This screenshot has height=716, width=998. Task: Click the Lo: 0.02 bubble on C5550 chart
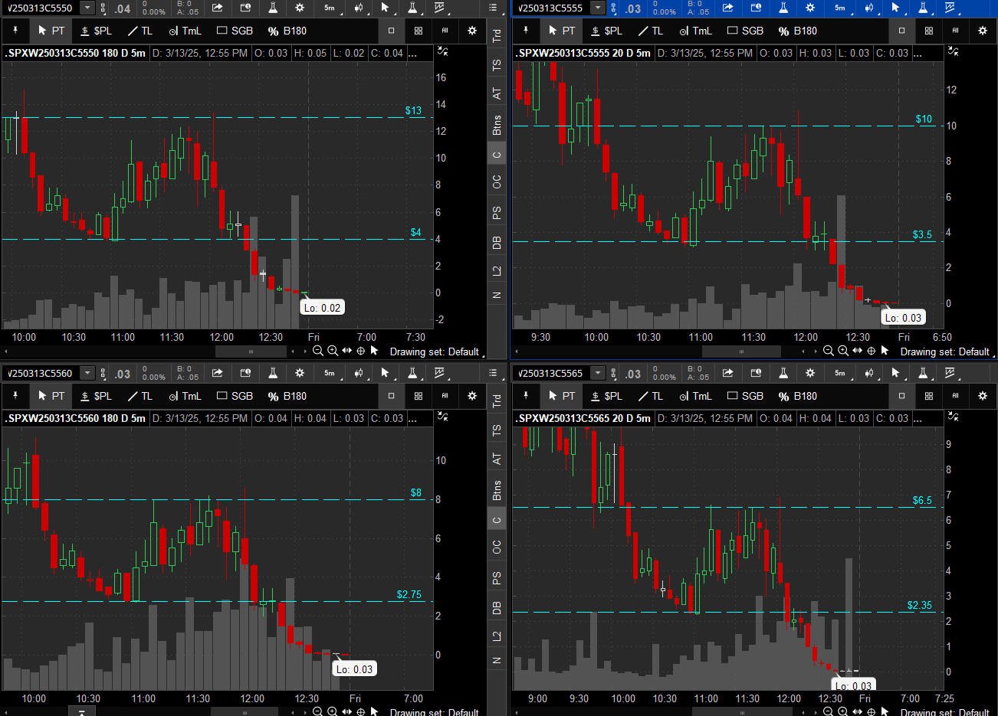pyautogui.click(x=322, y=308)
